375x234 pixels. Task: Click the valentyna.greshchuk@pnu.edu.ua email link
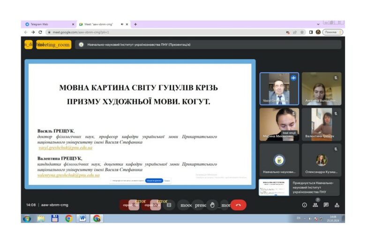(x=68, y=175)
